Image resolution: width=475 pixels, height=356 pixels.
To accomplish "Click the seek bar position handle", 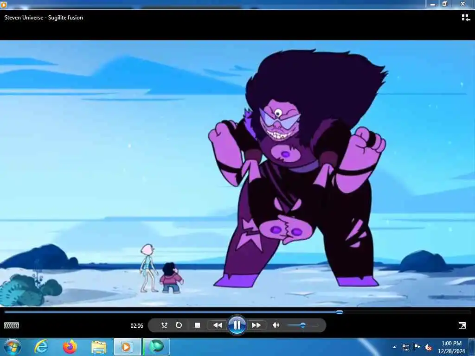I will [340, 312].
